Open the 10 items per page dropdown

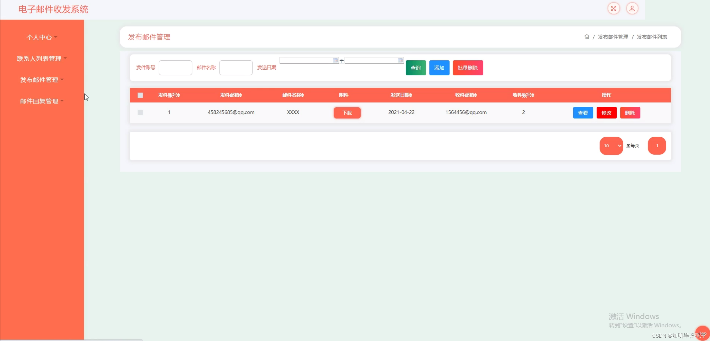pyautogui.click(x=611, y=146)
